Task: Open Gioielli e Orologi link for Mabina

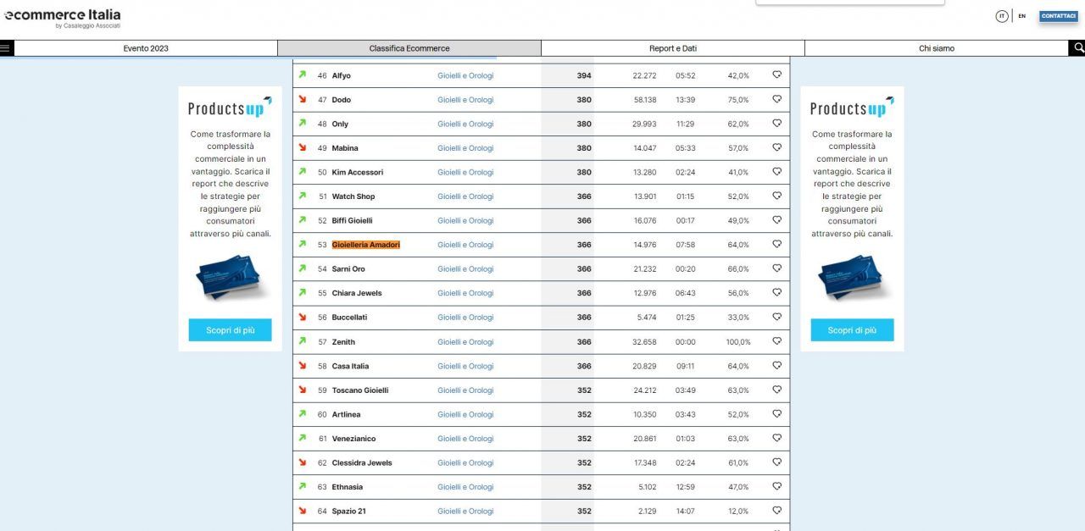Action: tap(465, 148)
